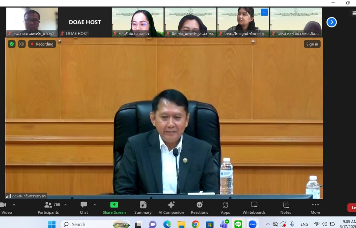Image resolution: width=356 pixels, height=228 pixels.
Task: Open the Reactions menu
Action: click(x=200, y=208)
